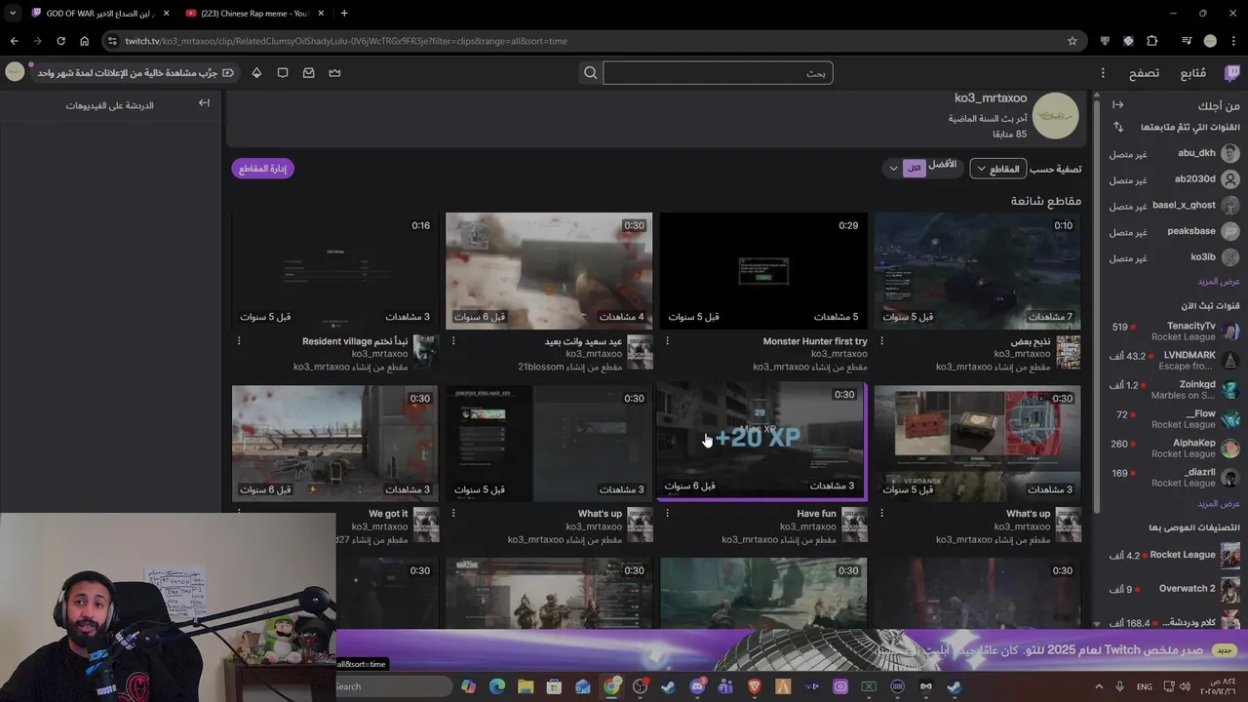
Task: Click the Twitch search input field
Action: [x=718, y=73]
